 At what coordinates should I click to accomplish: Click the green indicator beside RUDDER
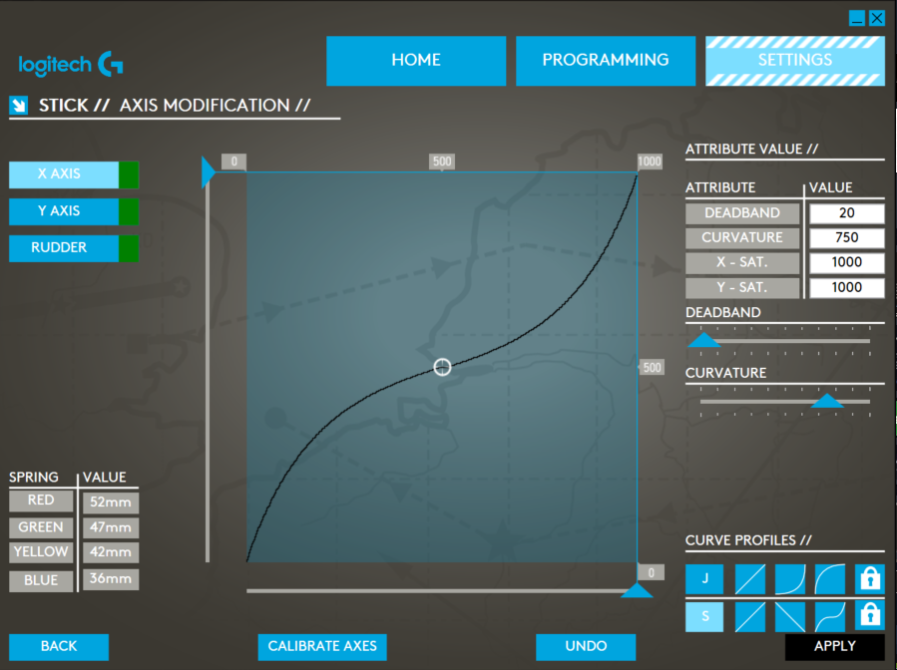point(129,248)
